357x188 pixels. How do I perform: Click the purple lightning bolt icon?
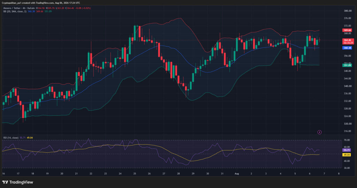pos(319,132)
